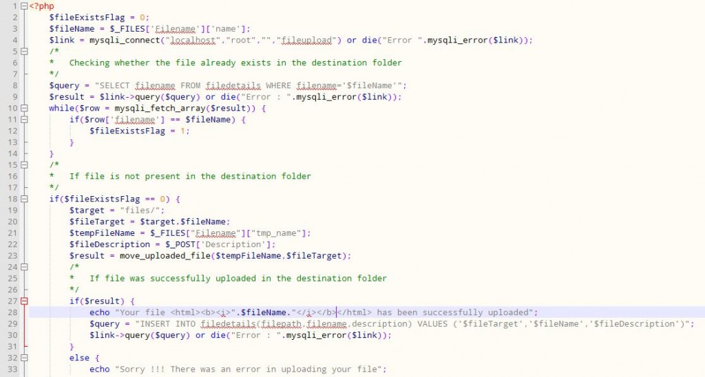The height and width of the screenshot is (377, 705).
Task: Click line number 23 in the gutter
Action: [x=13, y=255]
